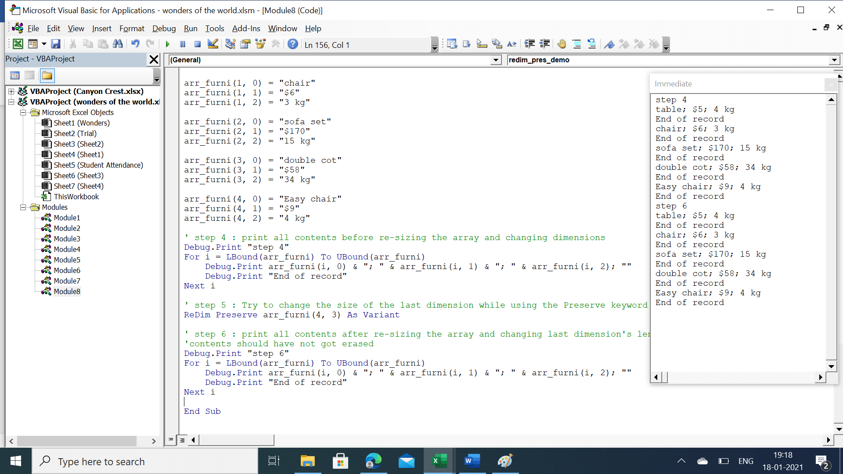The image size is (843, 474).
Task: Open the Properties Window icon
Action: point(245,44)
